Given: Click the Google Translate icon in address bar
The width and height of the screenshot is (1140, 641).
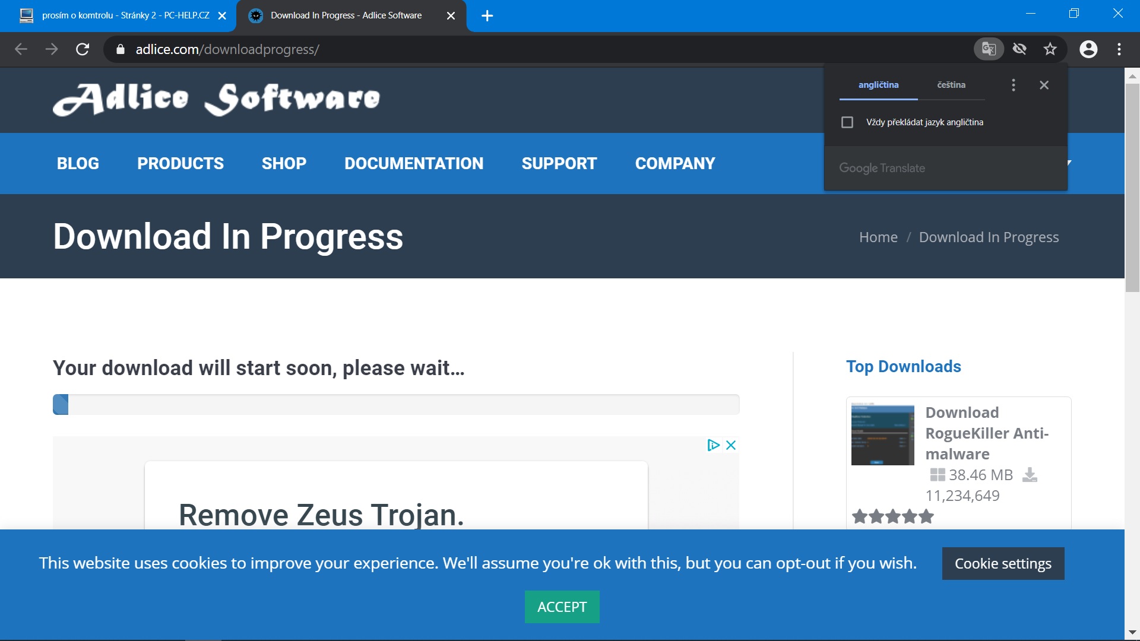Looking at the screenshot, I should pos(989,49).
